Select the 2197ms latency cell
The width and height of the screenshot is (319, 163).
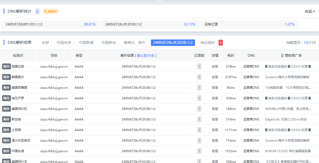[231, 77]
